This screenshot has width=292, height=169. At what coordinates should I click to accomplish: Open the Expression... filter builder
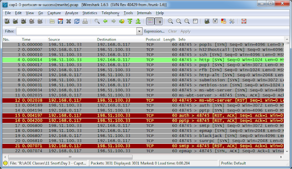154,32
